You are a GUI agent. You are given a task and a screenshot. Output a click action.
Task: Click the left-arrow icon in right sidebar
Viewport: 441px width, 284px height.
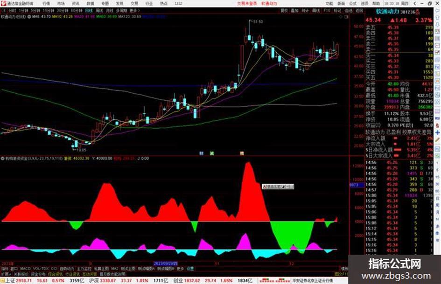tap(437, 10)
